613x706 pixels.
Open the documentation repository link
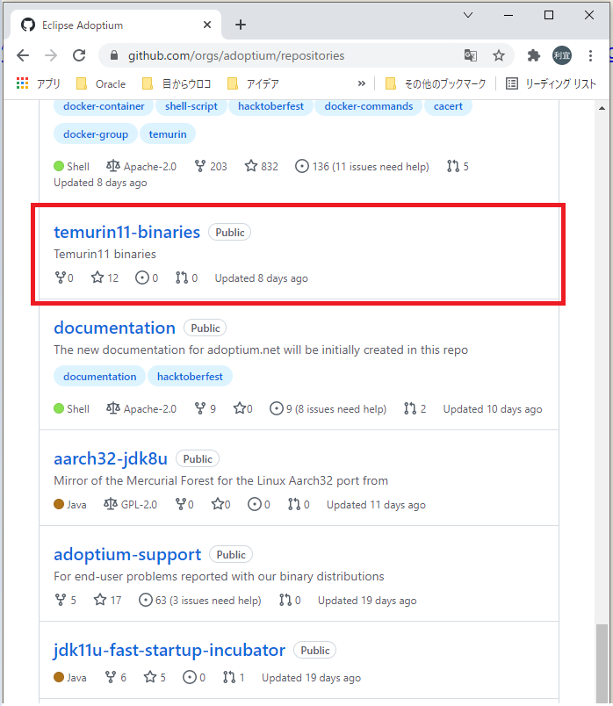pyautogui.click(x=114, y=328)
